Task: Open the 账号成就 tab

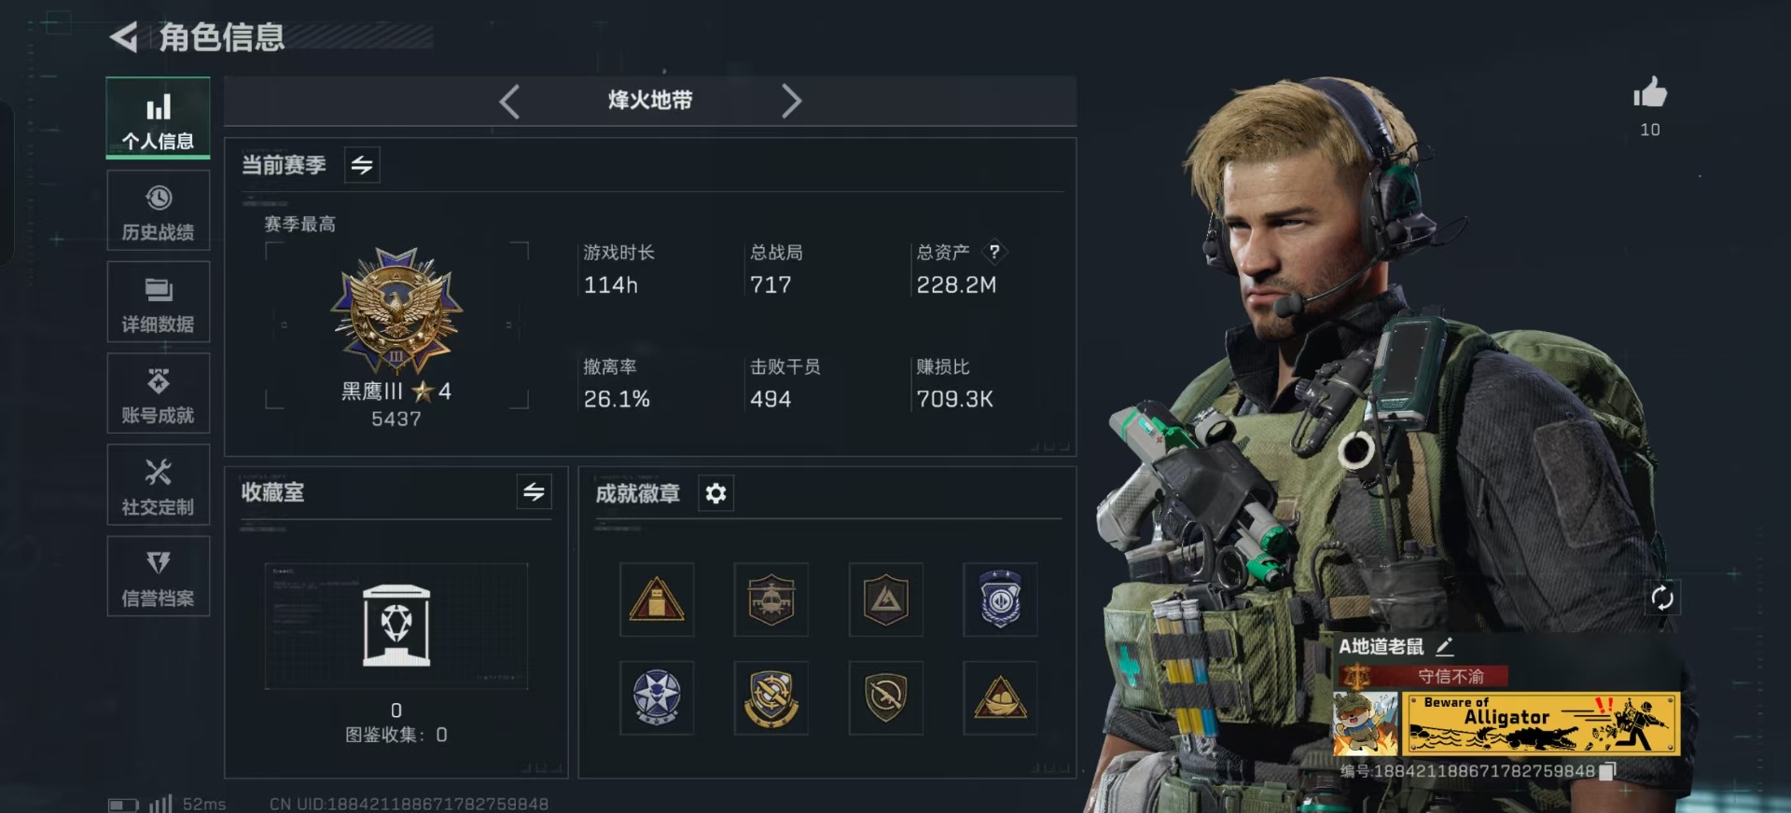Action: tap(158, 393)
